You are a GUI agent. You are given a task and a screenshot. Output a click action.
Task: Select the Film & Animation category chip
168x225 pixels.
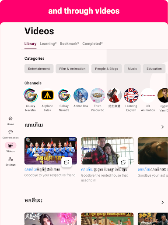(x=72, y=69)
